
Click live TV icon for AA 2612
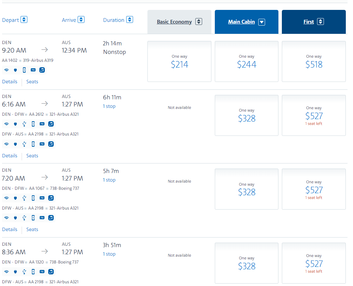click(x=42, y=124)
